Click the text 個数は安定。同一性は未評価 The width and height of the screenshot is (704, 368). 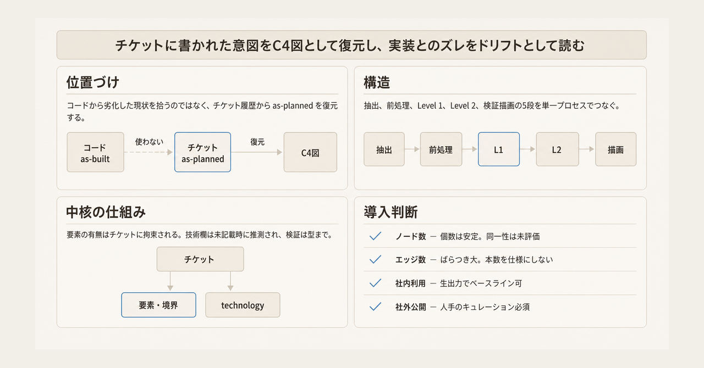point(490,236)
